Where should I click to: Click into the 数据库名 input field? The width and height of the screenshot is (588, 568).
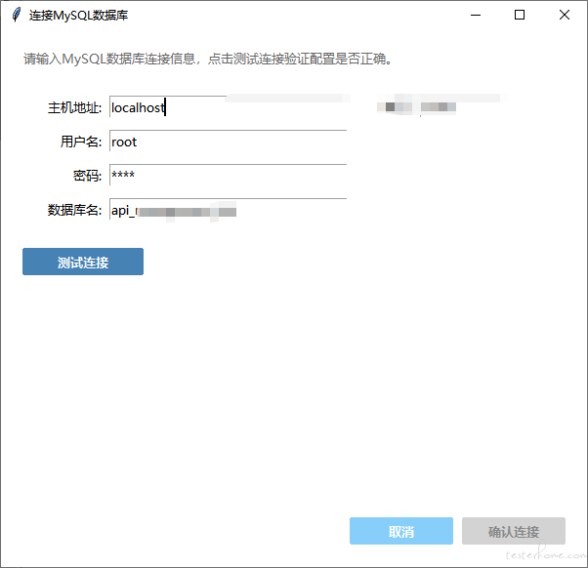point(228,210)
